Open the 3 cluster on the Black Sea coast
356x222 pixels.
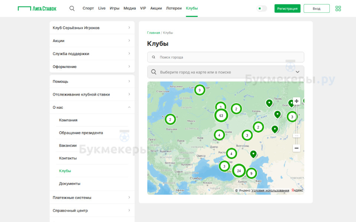pos(224,166)
